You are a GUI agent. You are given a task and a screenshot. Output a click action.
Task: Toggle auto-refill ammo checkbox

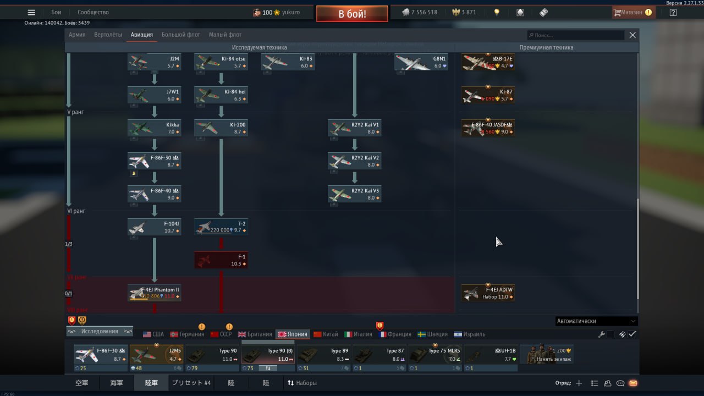(x=632, y=334)
